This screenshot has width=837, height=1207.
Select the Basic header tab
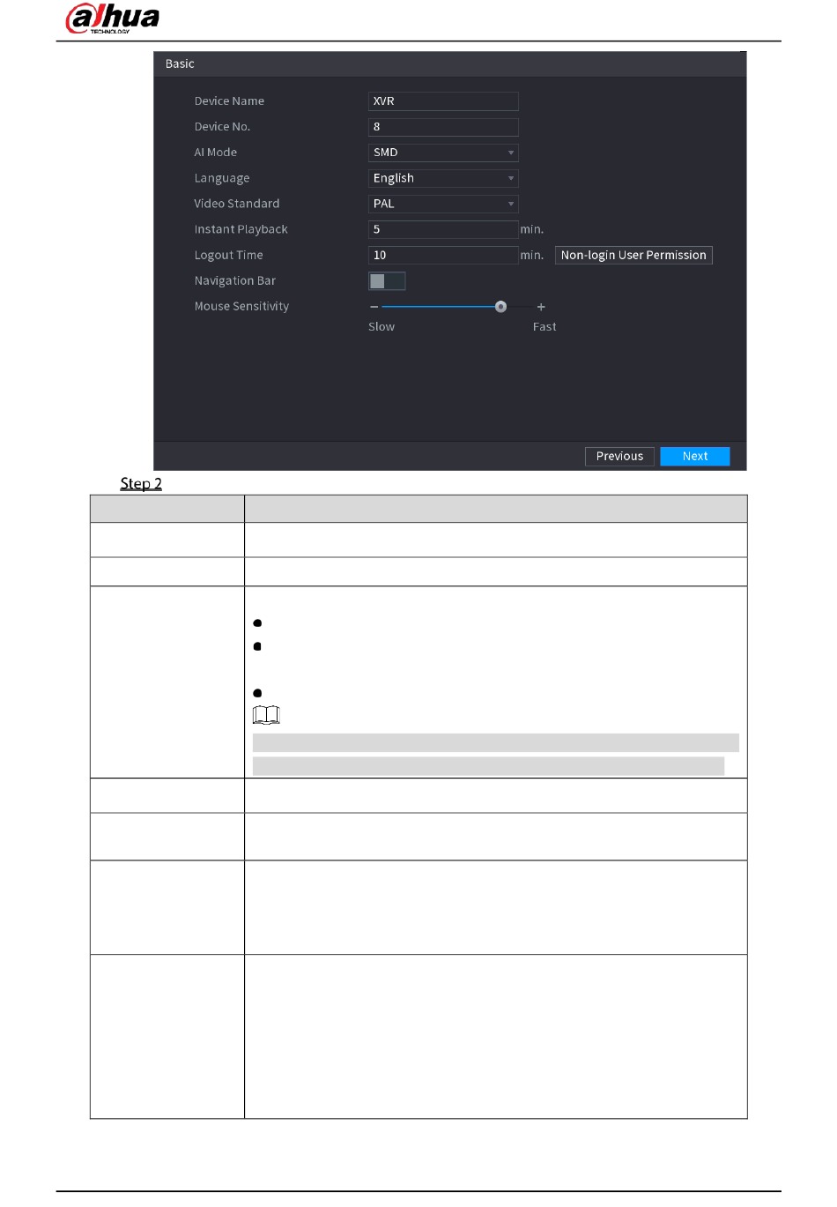click(x=180, y=64)
